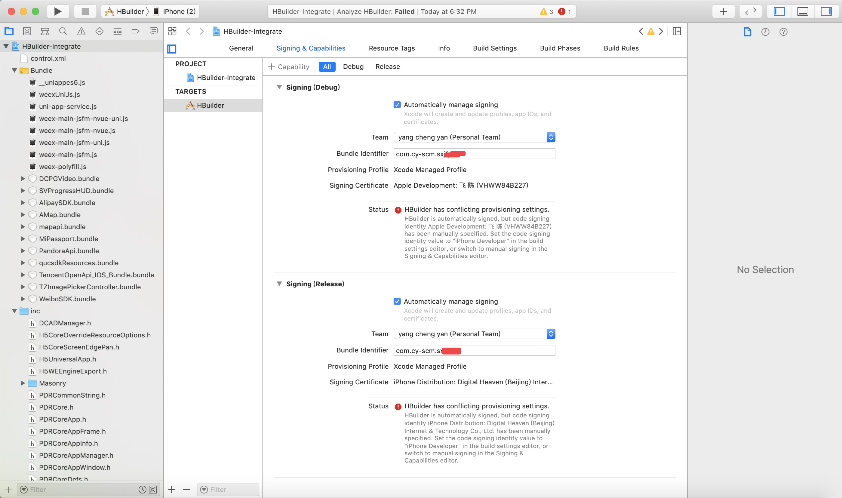Open the Library with plus button
Image resolution: width=842 pixels, height=498 pixels.
point(723,11)
